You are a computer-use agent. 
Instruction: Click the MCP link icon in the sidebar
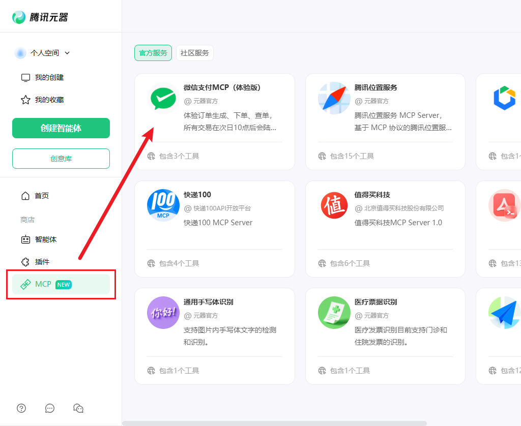(25, 285)
